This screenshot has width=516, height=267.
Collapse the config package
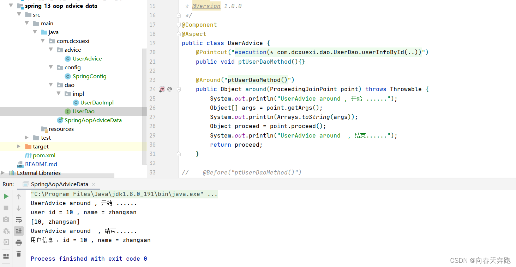pyautogui.click(x=51, y=67)
